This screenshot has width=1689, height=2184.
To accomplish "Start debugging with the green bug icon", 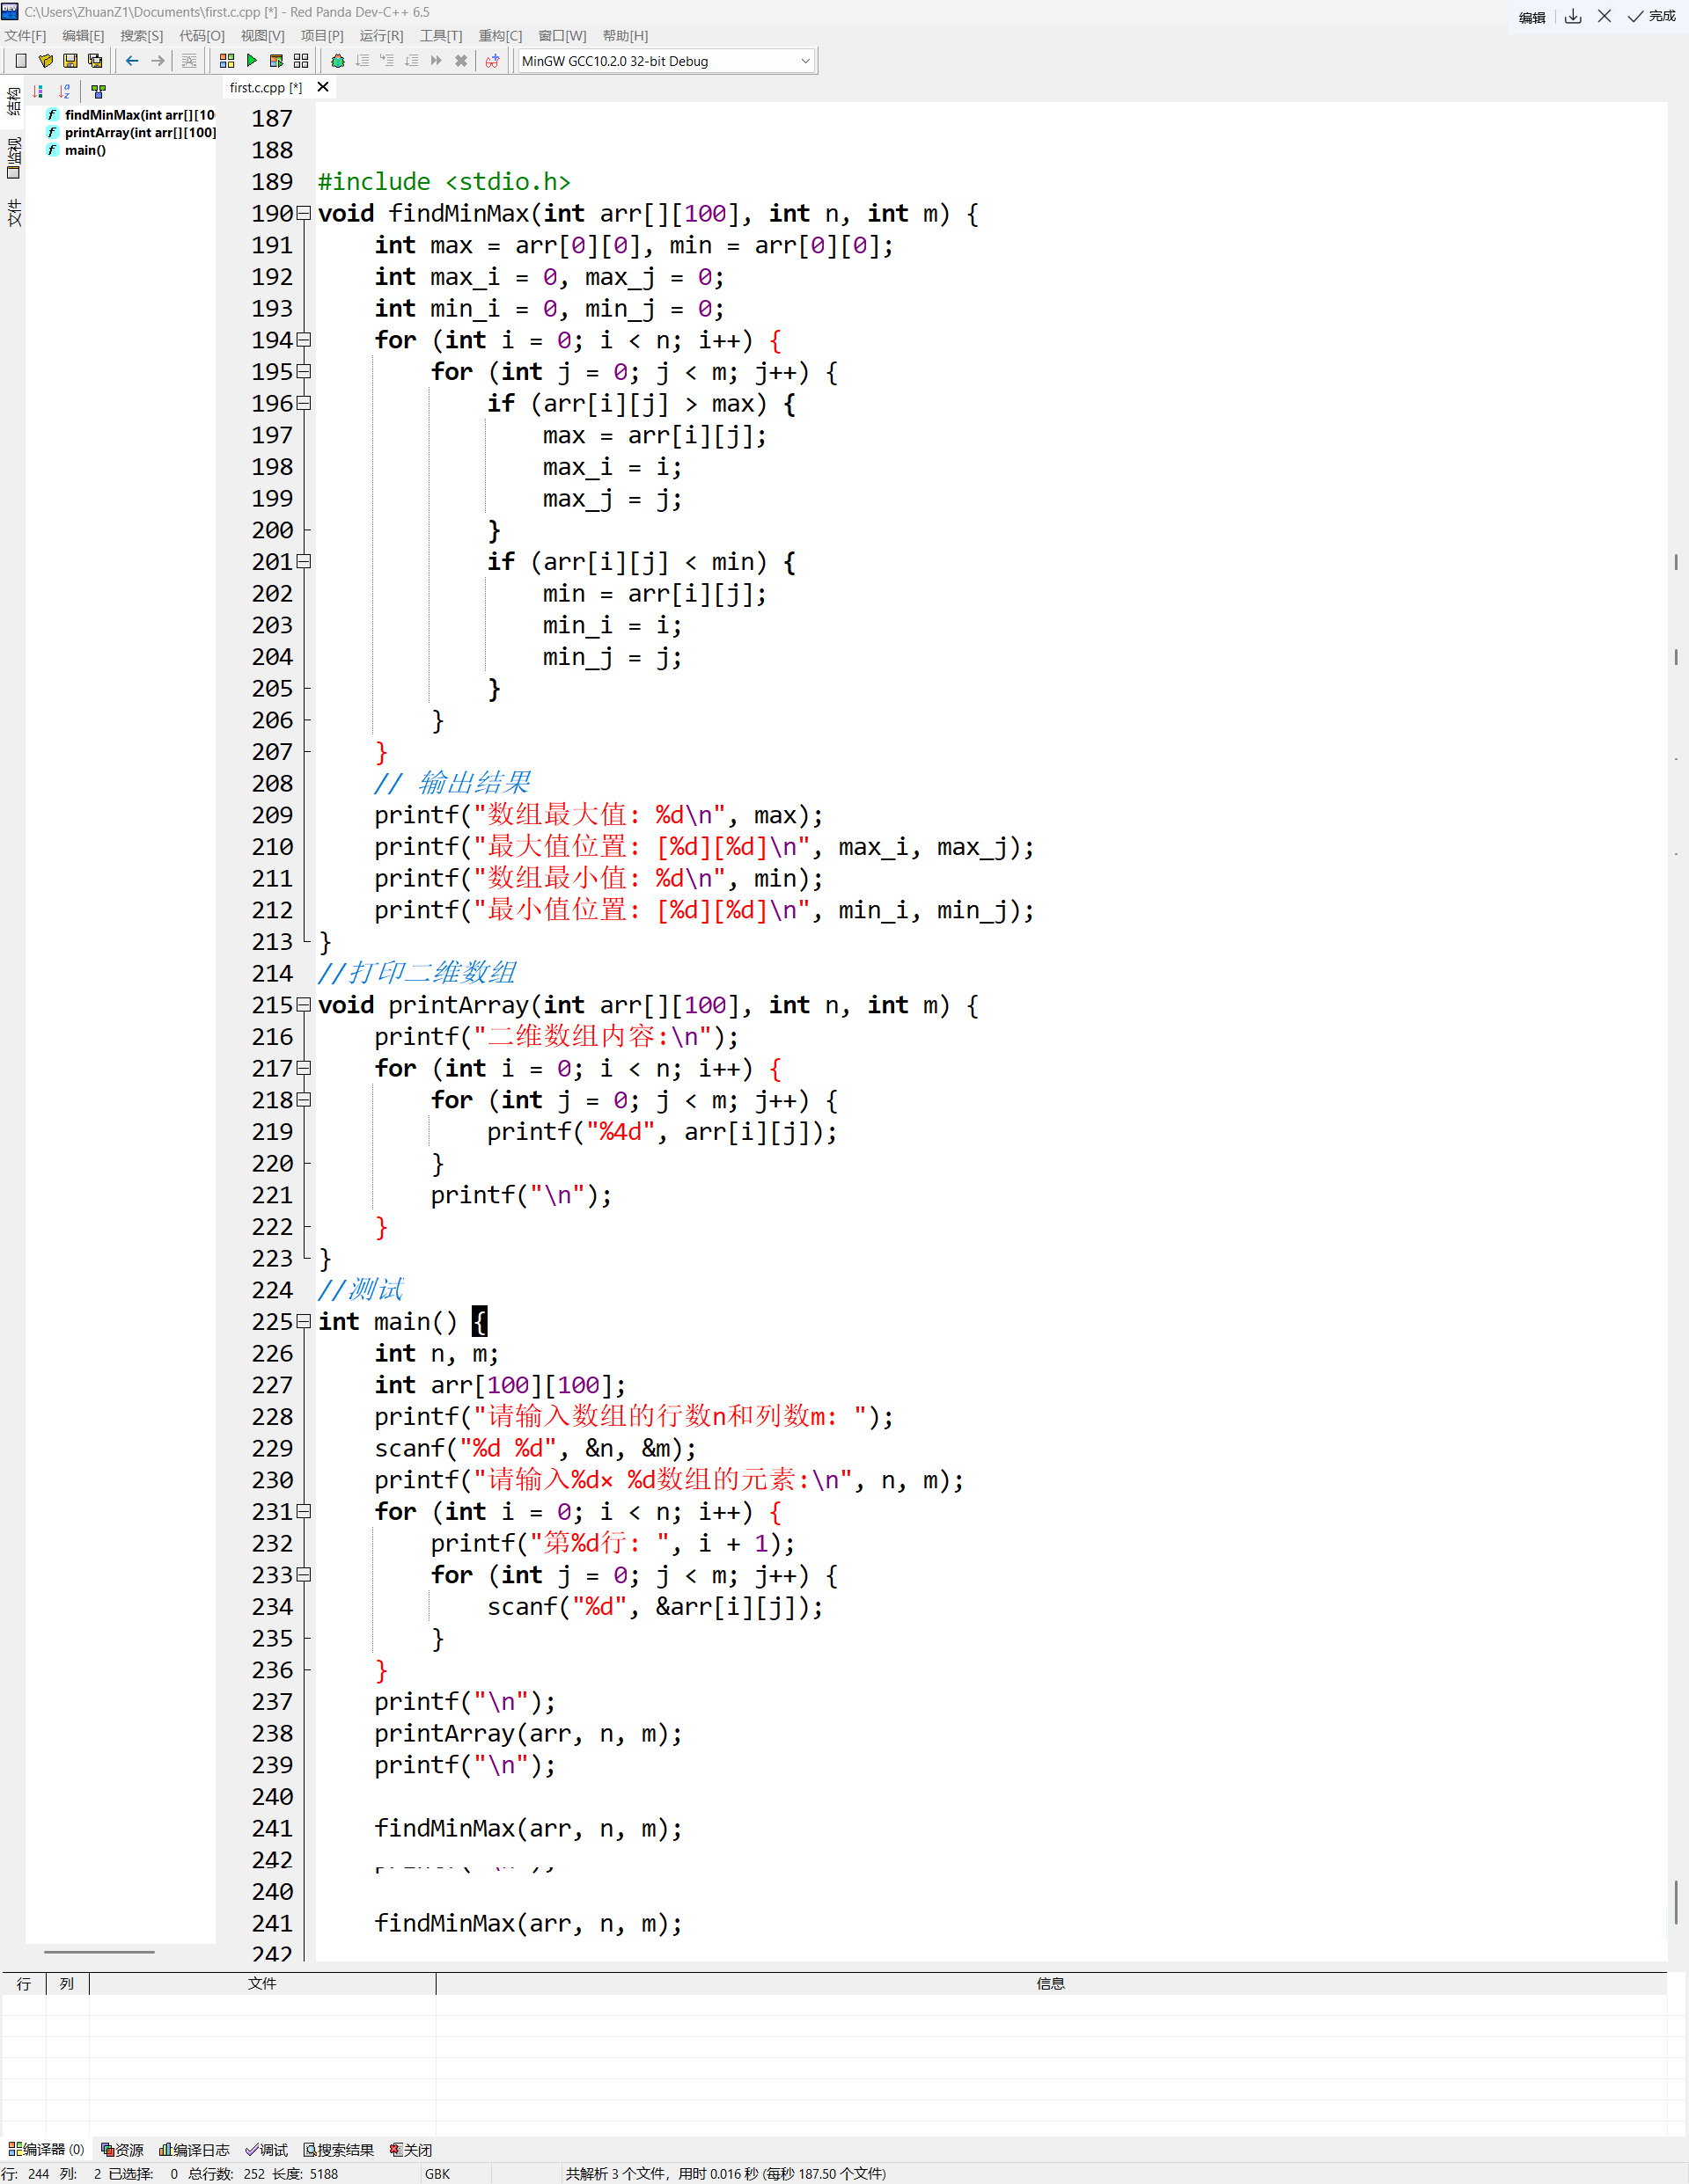I will pyautogui.click(x=338, y=61).
